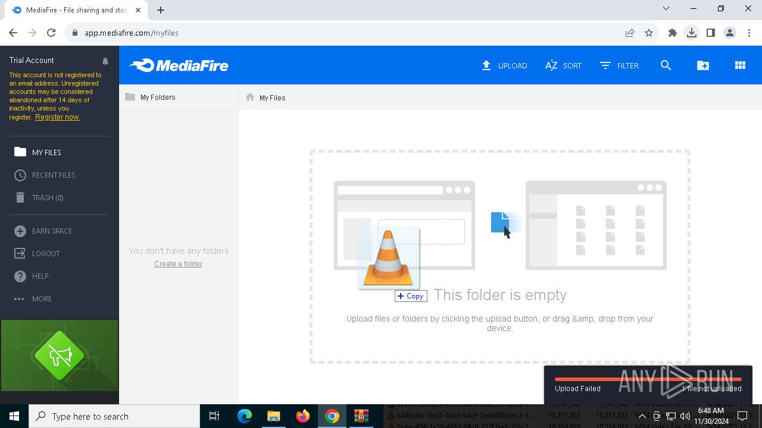Image resolution: width=762 pixels, height=428 pixels.
Task: Click the Create a folder link
Action: coord(178,264)
